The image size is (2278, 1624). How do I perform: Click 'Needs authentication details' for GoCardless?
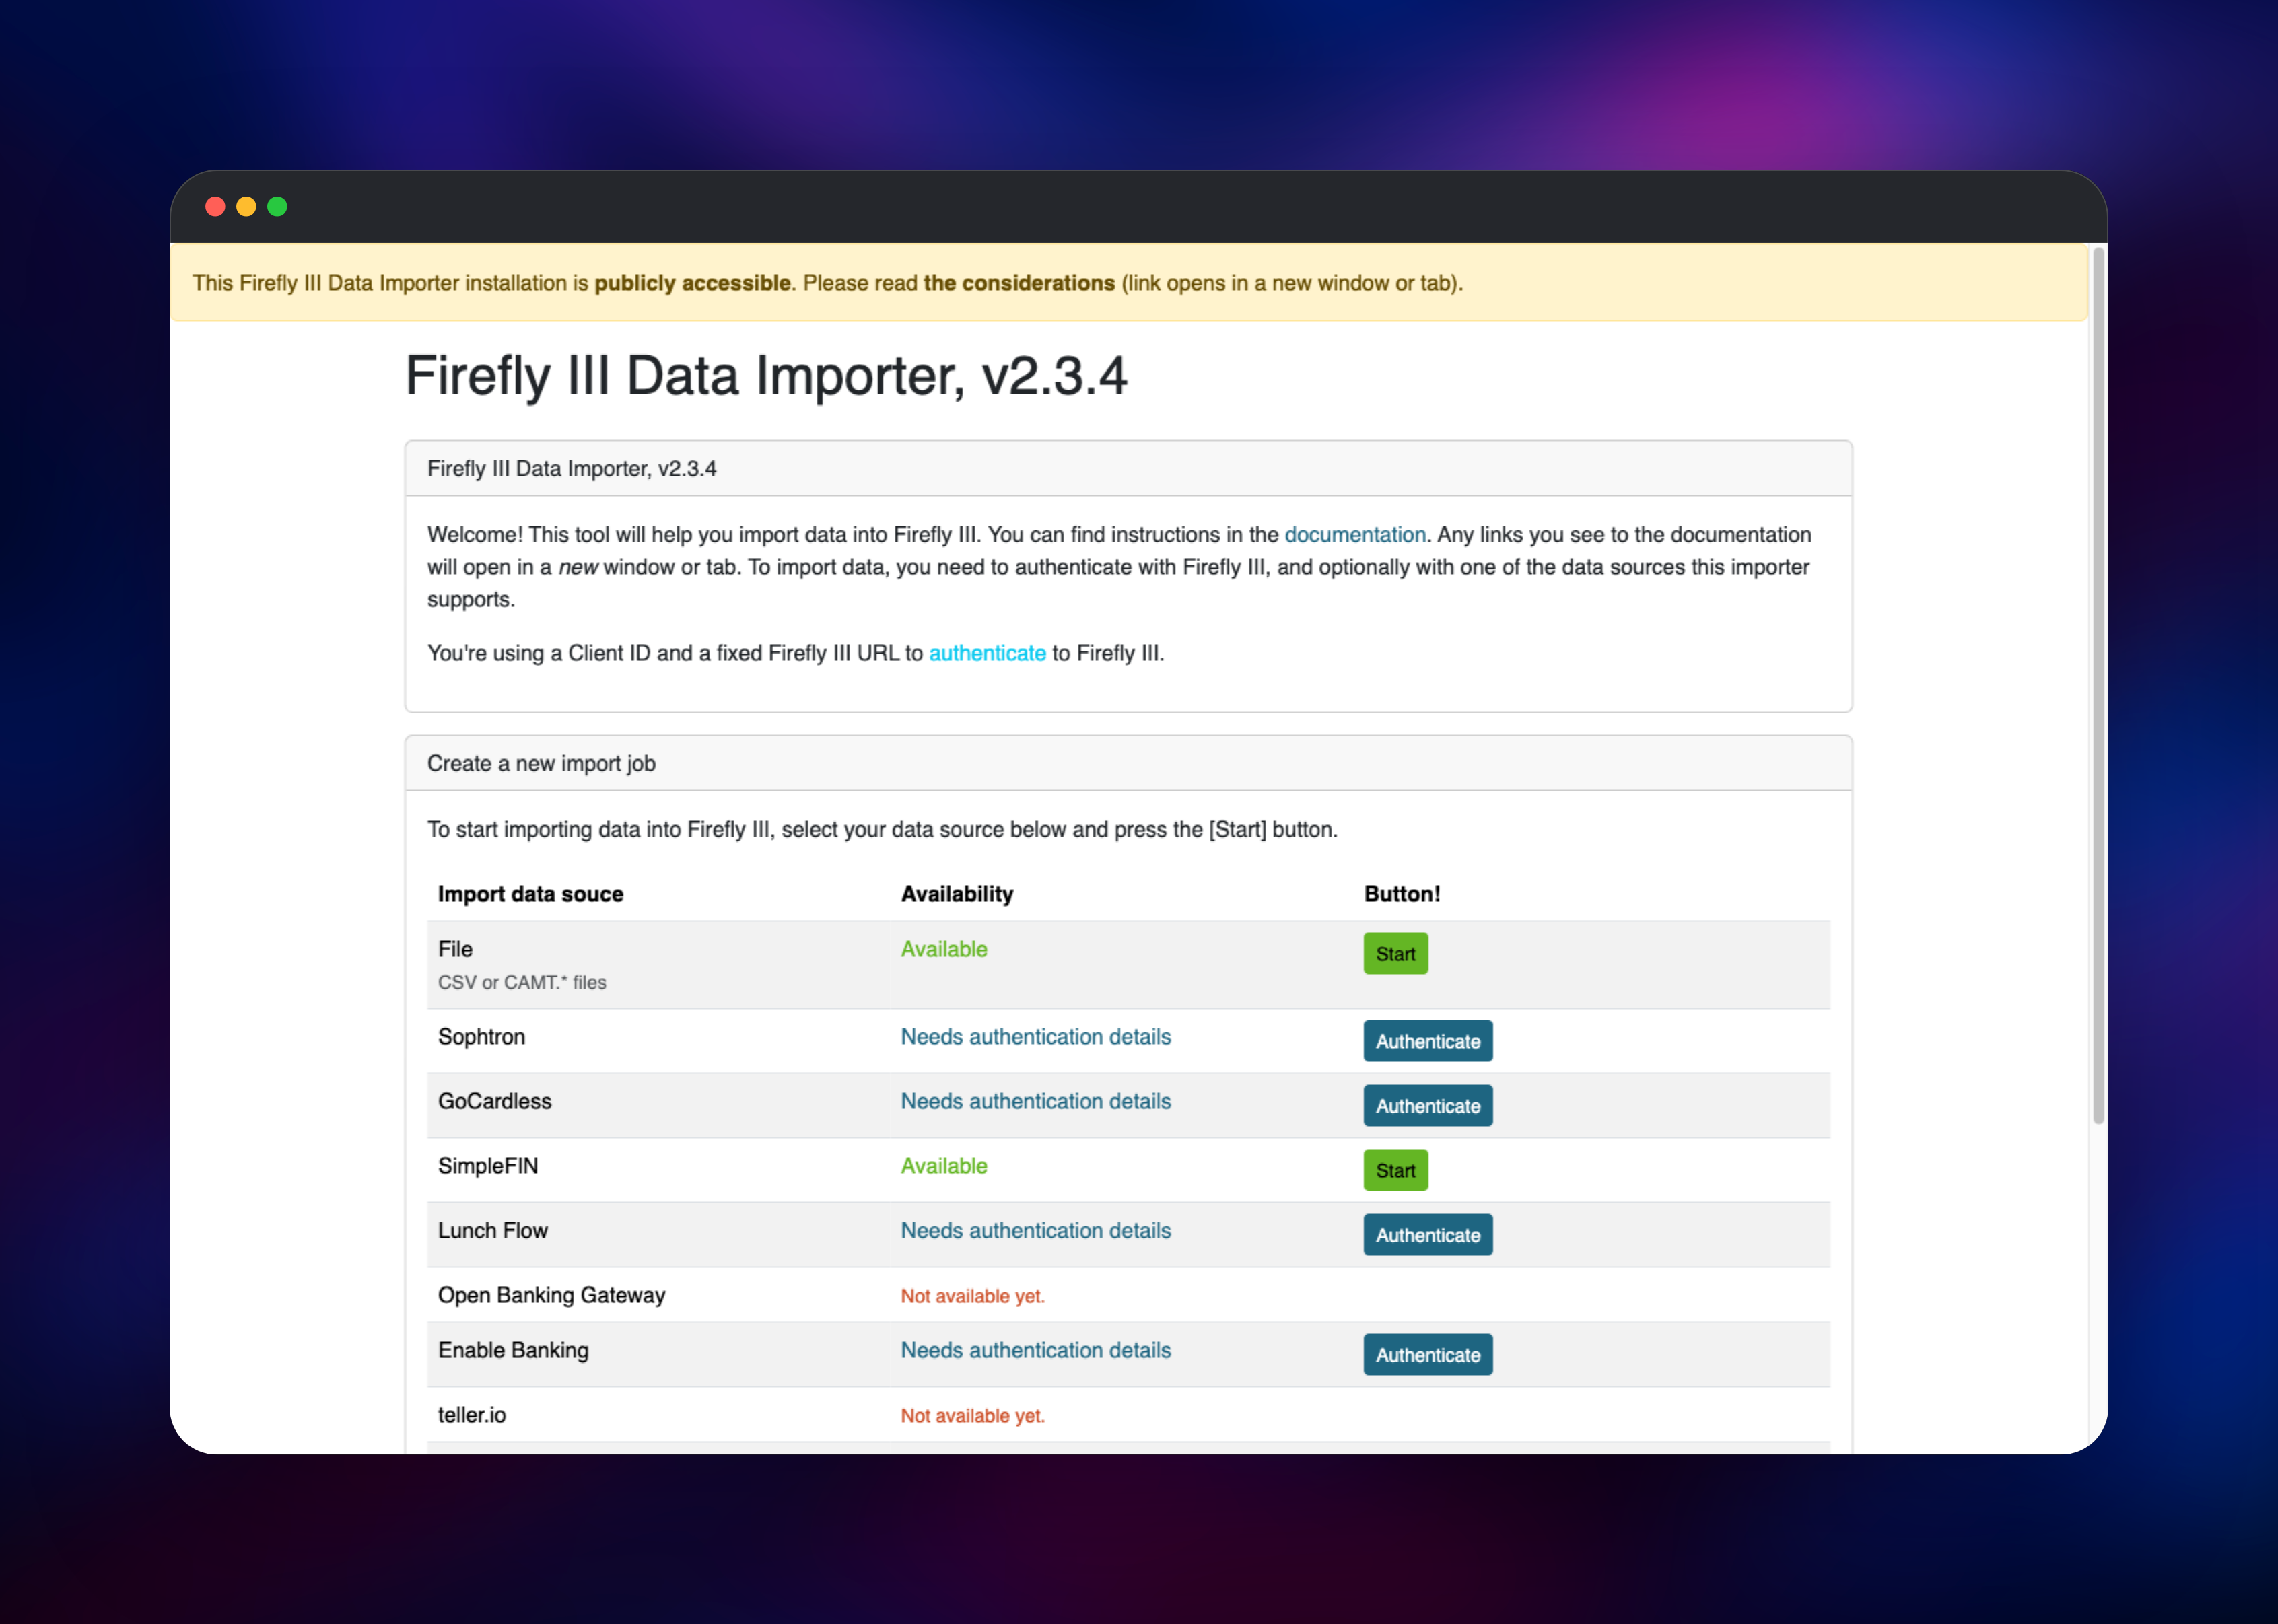click(1036, 1101)
